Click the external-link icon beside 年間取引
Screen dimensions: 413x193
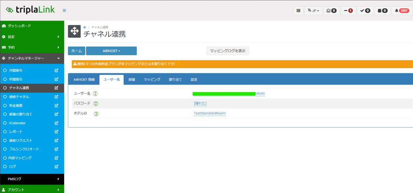[x=57, y=79]
